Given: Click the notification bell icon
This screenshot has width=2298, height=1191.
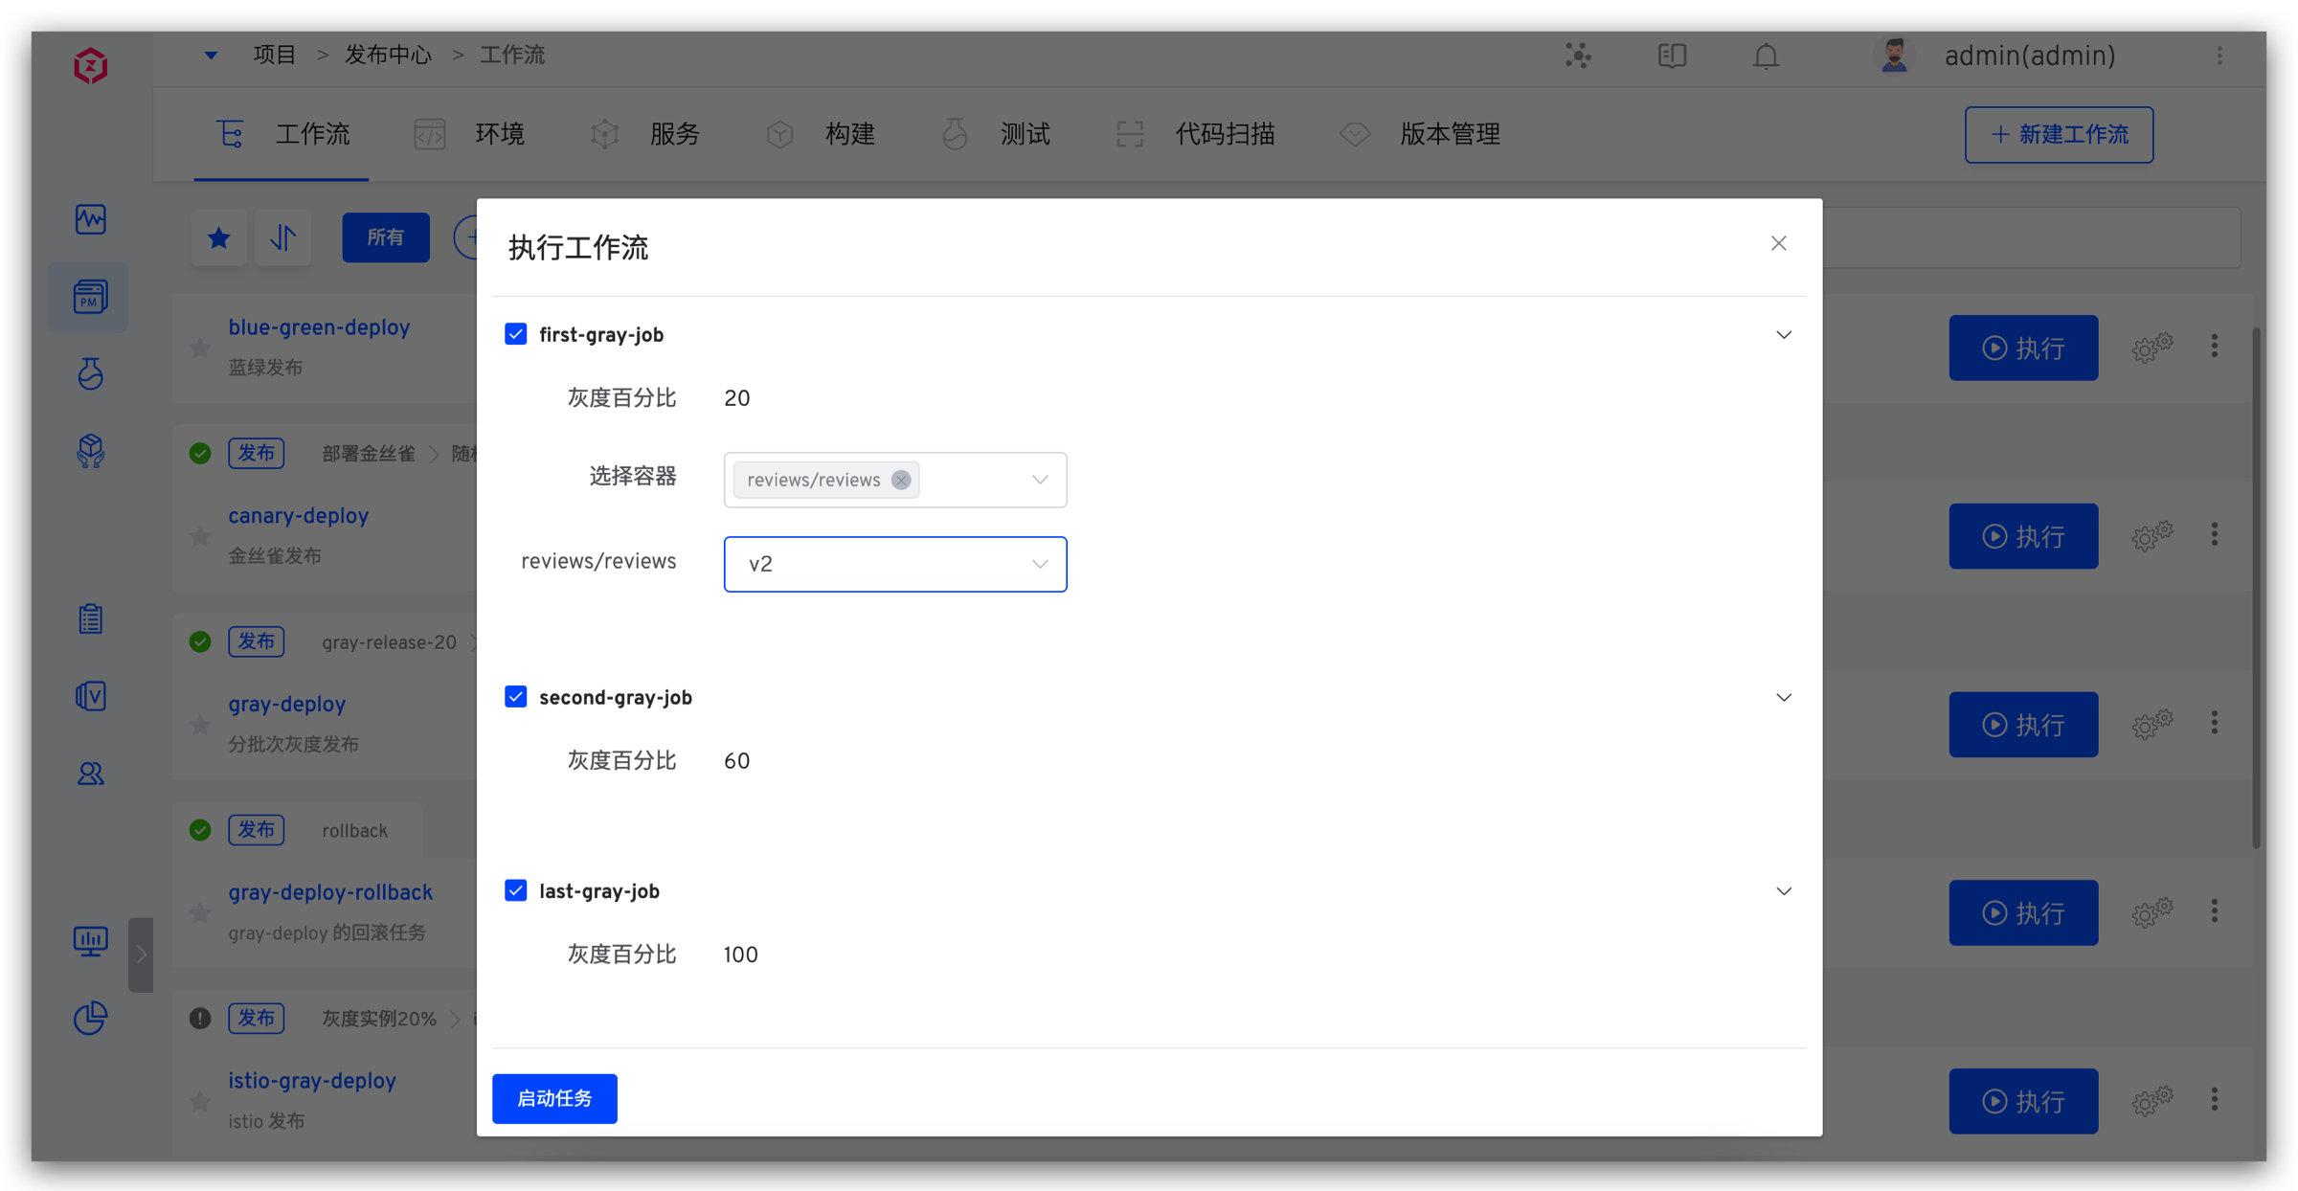Looking at the screenshot, I should coord(1766,56).
